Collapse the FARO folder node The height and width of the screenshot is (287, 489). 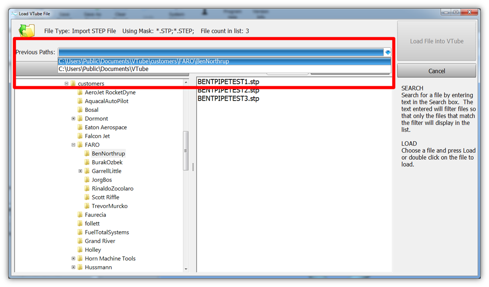point(73,145)
